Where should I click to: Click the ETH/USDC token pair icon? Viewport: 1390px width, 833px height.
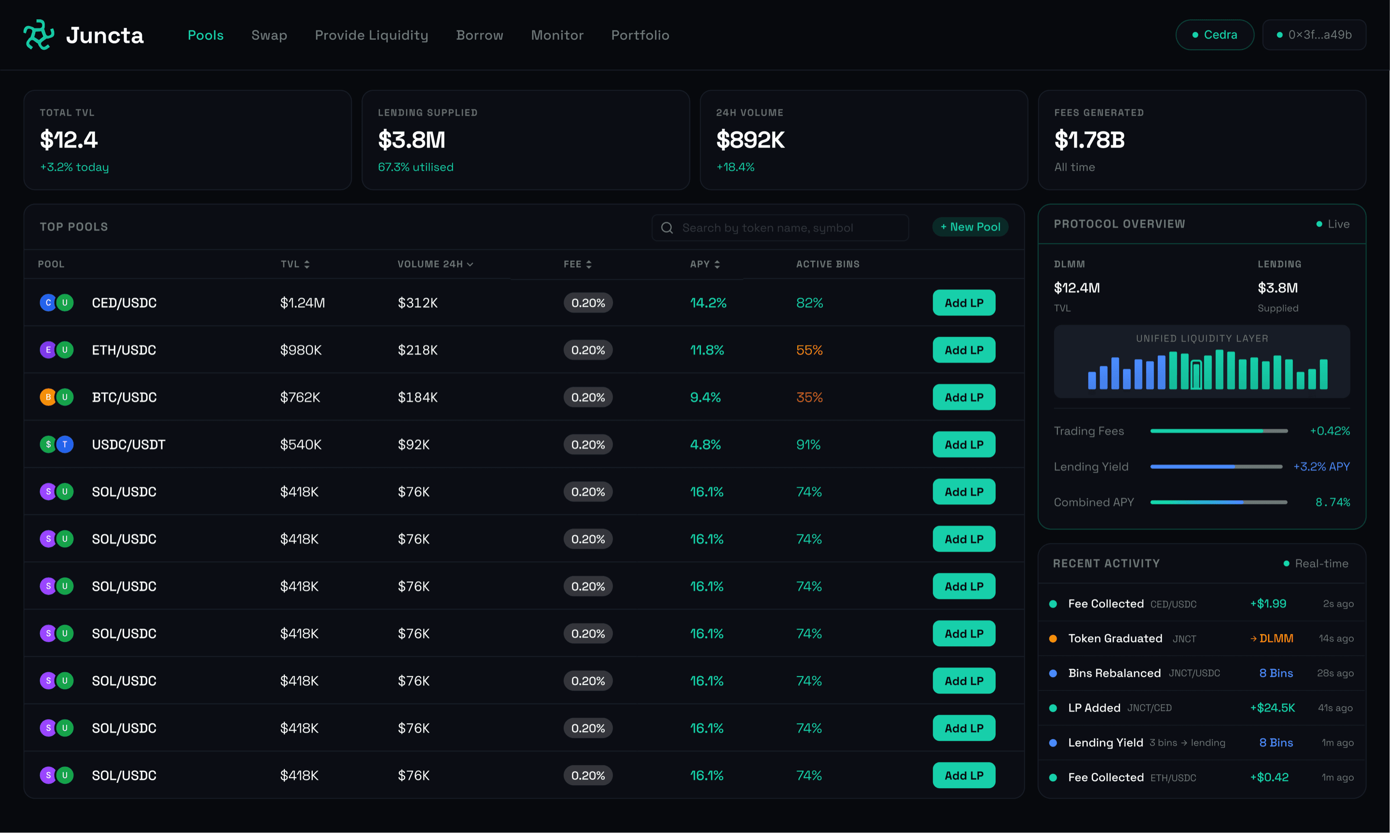click(56, 350)
